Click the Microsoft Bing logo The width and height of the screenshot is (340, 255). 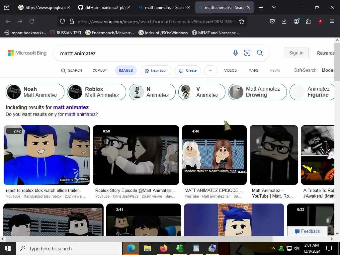tap(27, 53)
